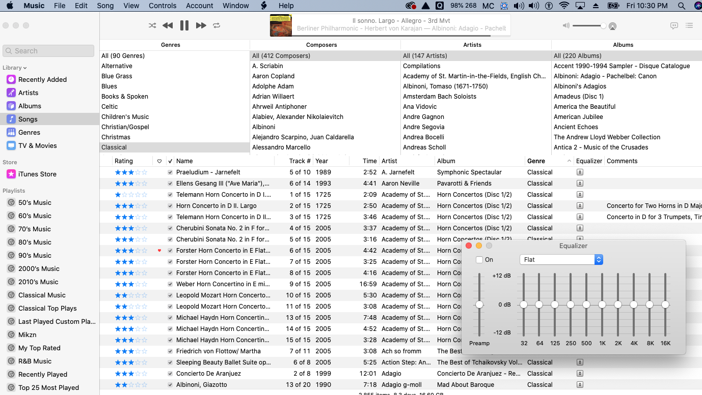This screenshot has width=702, height=395.
Task: Sort songs by the Rating column header
Action: 133,161
